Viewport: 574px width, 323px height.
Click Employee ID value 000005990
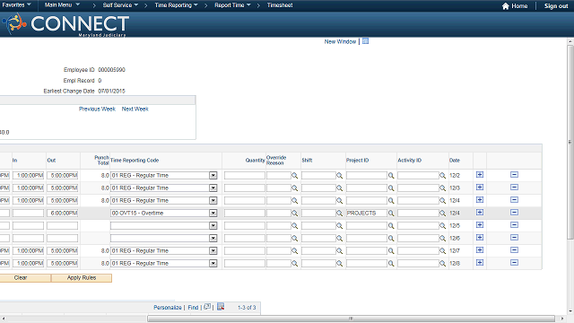111,70
